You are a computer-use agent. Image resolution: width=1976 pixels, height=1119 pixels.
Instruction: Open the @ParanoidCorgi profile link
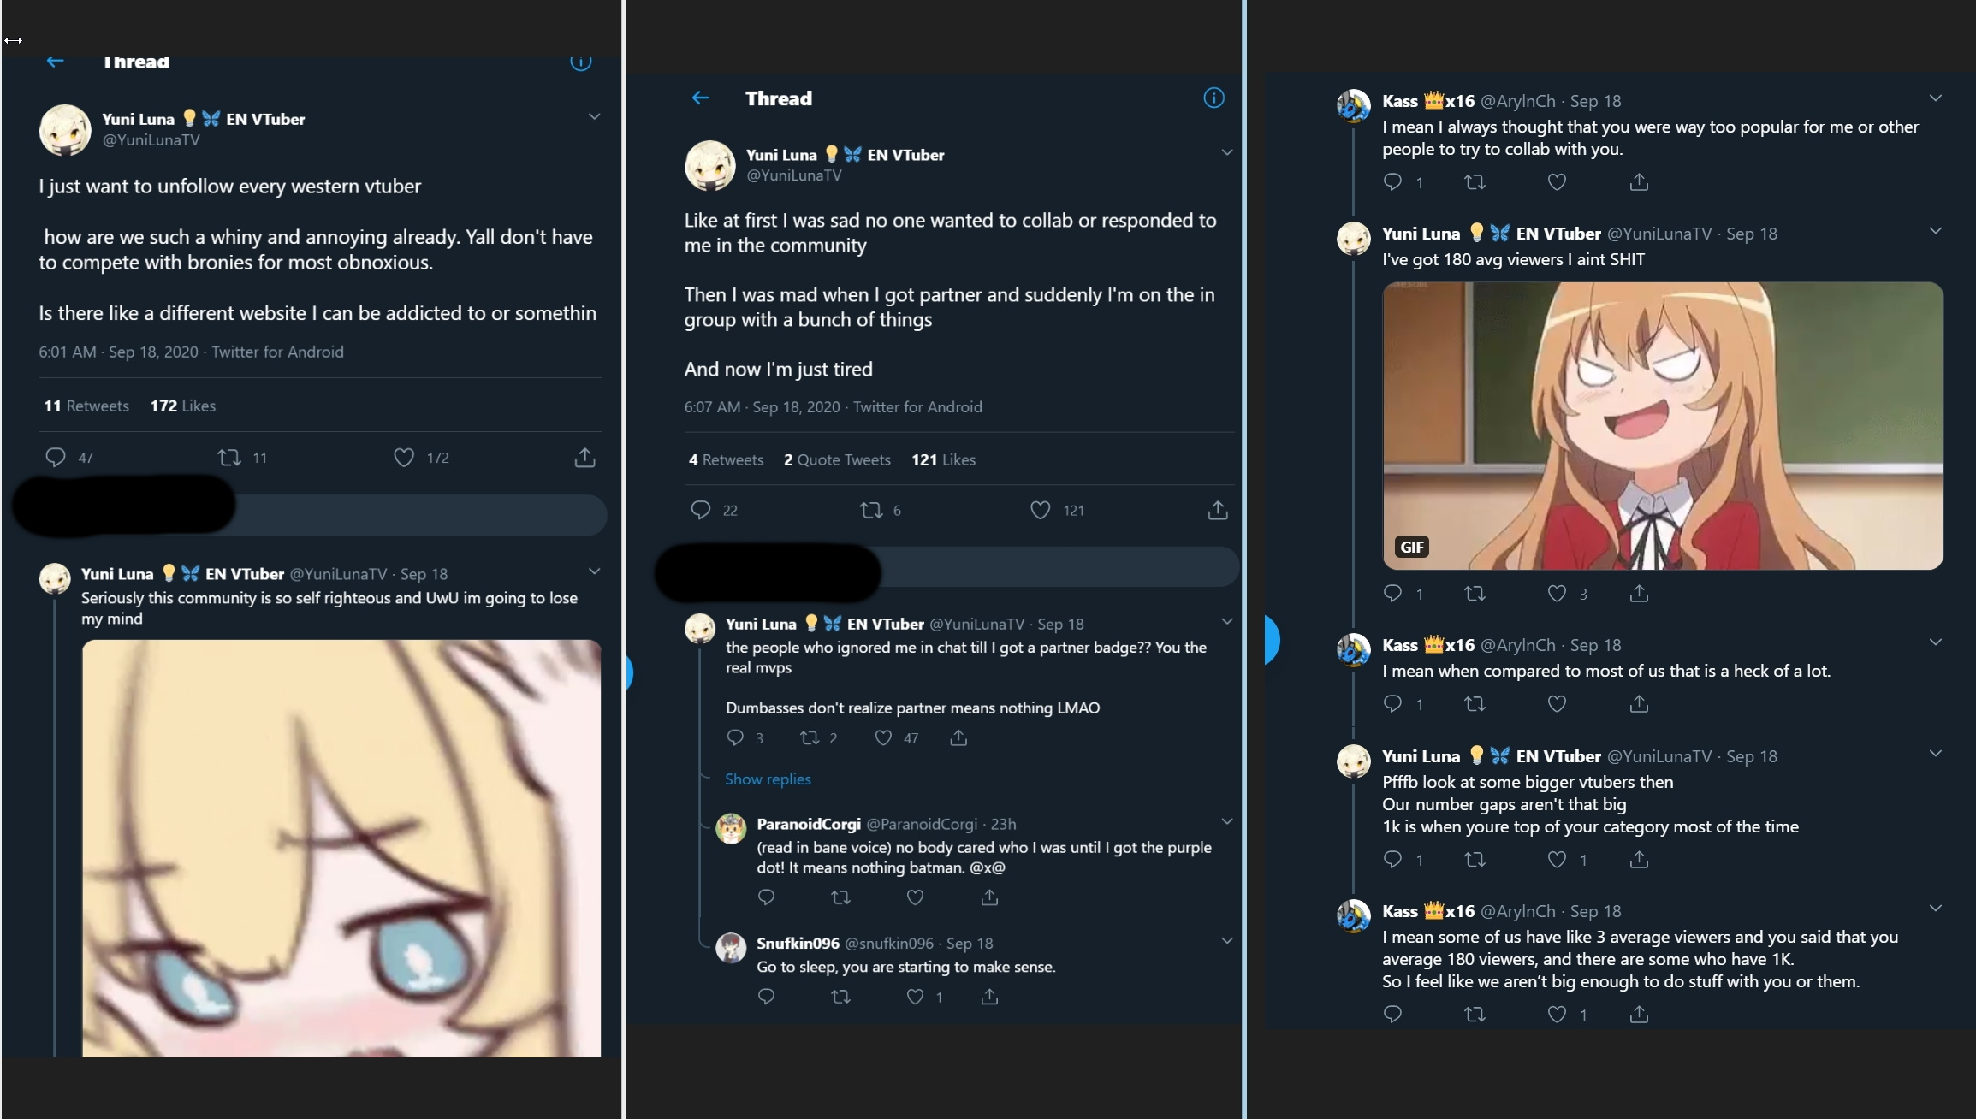(922, 824)
